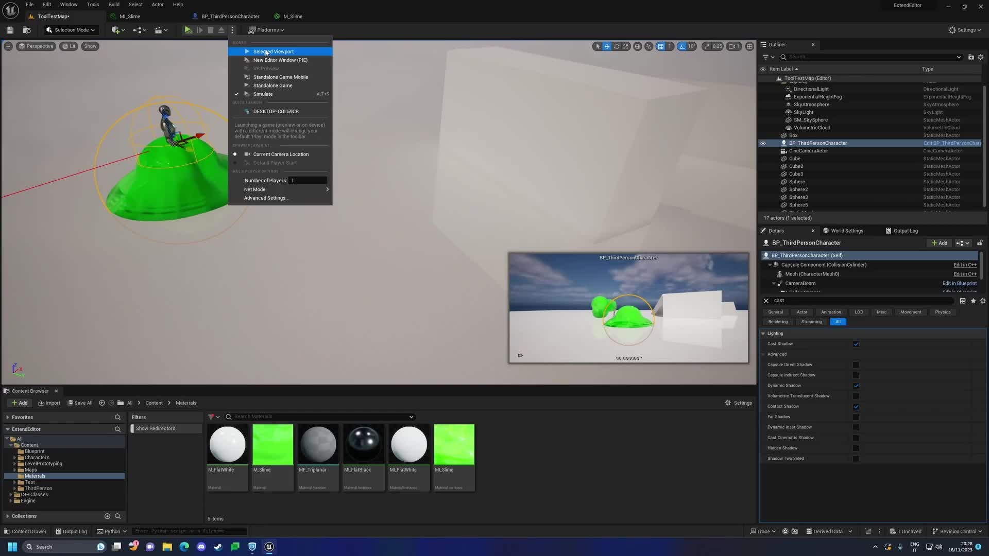Screen dimensions: 989x556
Task: Open the Cinematics clapperboard icon in toolbar
Action: click(x=159, y=30)
